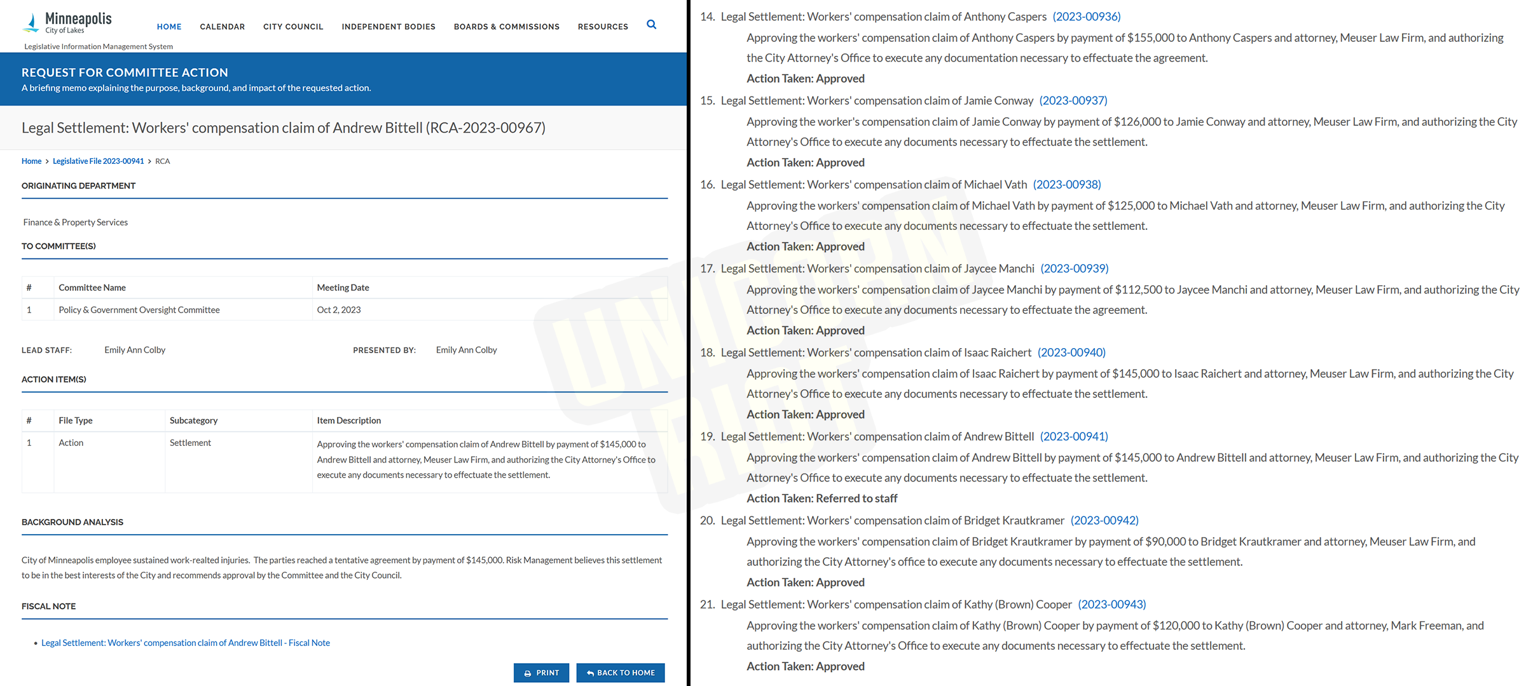Open the City Council menu item
Image resolution: width=1526 pixels, height=686 pixels.
pos(293,27)
